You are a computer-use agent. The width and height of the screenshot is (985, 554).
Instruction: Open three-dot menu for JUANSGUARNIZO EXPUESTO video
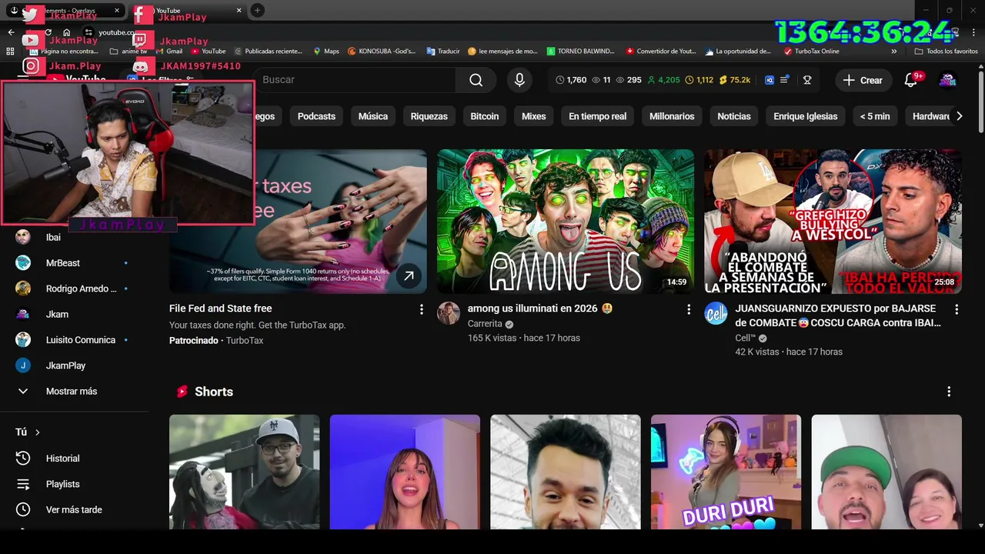957,309
